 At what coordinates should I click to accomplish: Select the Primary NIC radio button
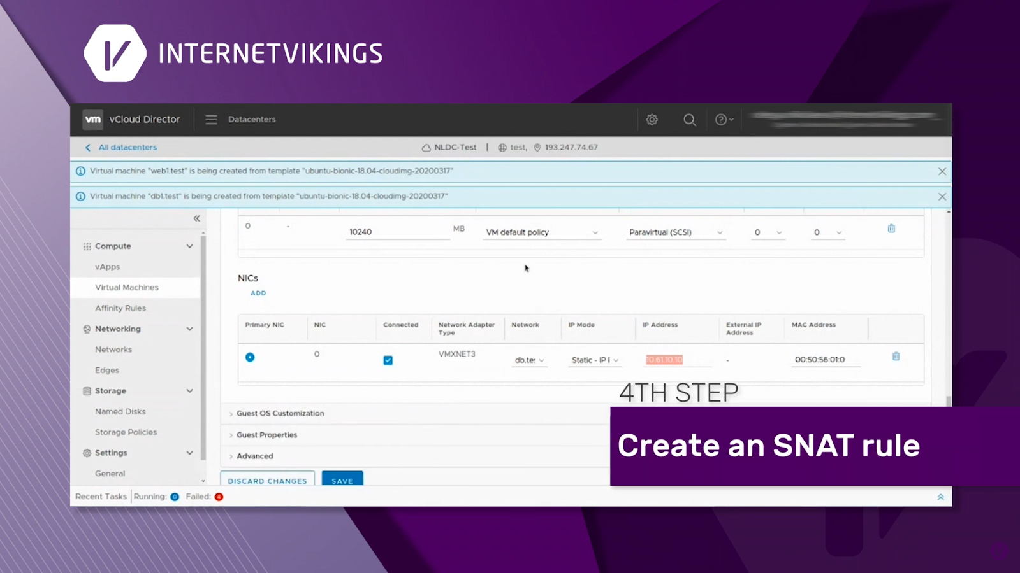[250, 357]
